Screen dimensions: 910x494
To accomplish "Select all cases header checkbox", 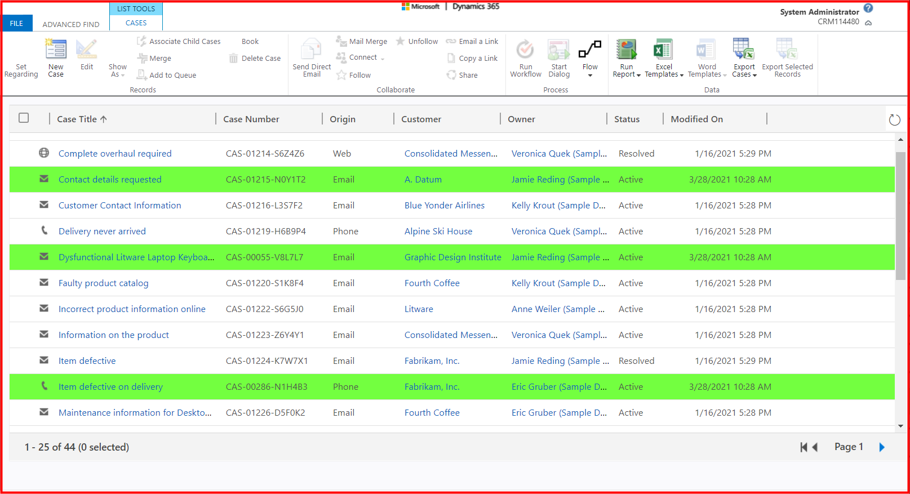I will (24, 118).
